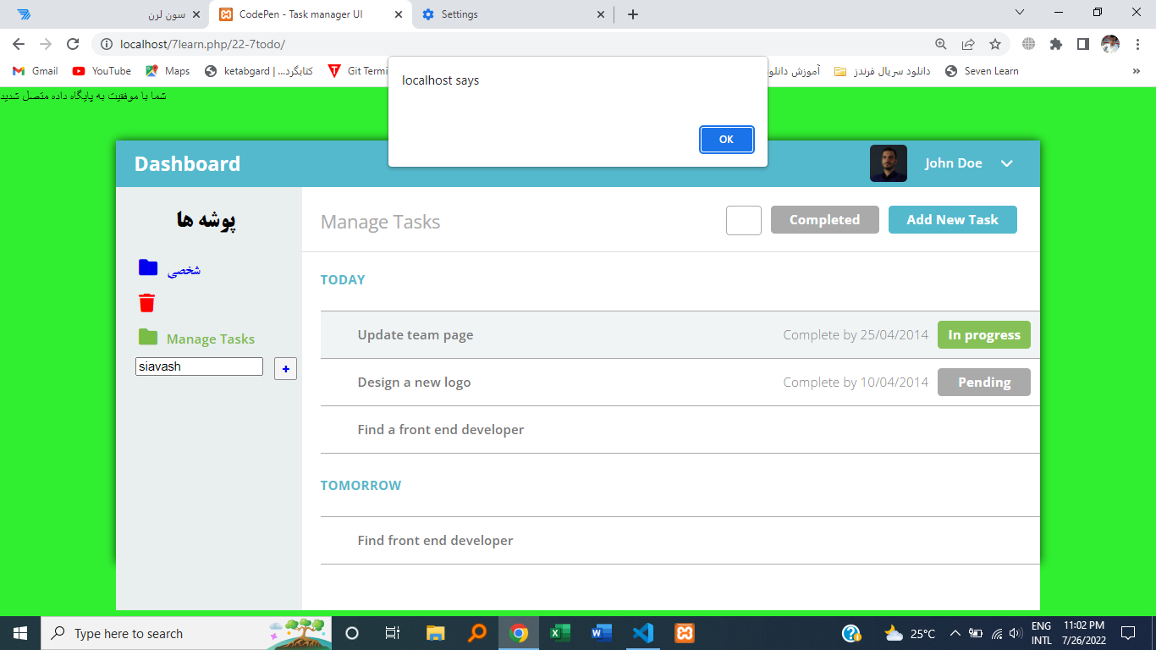
Task: Open XAMPP from the taskbar
Action: pos(684,633)
